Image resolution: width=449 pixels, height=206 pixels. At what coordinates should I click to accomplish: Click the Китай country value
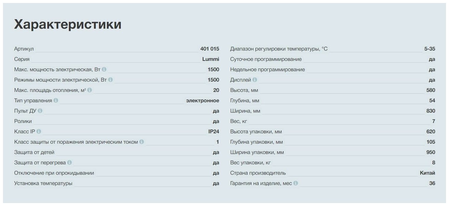tap(427, 173)
